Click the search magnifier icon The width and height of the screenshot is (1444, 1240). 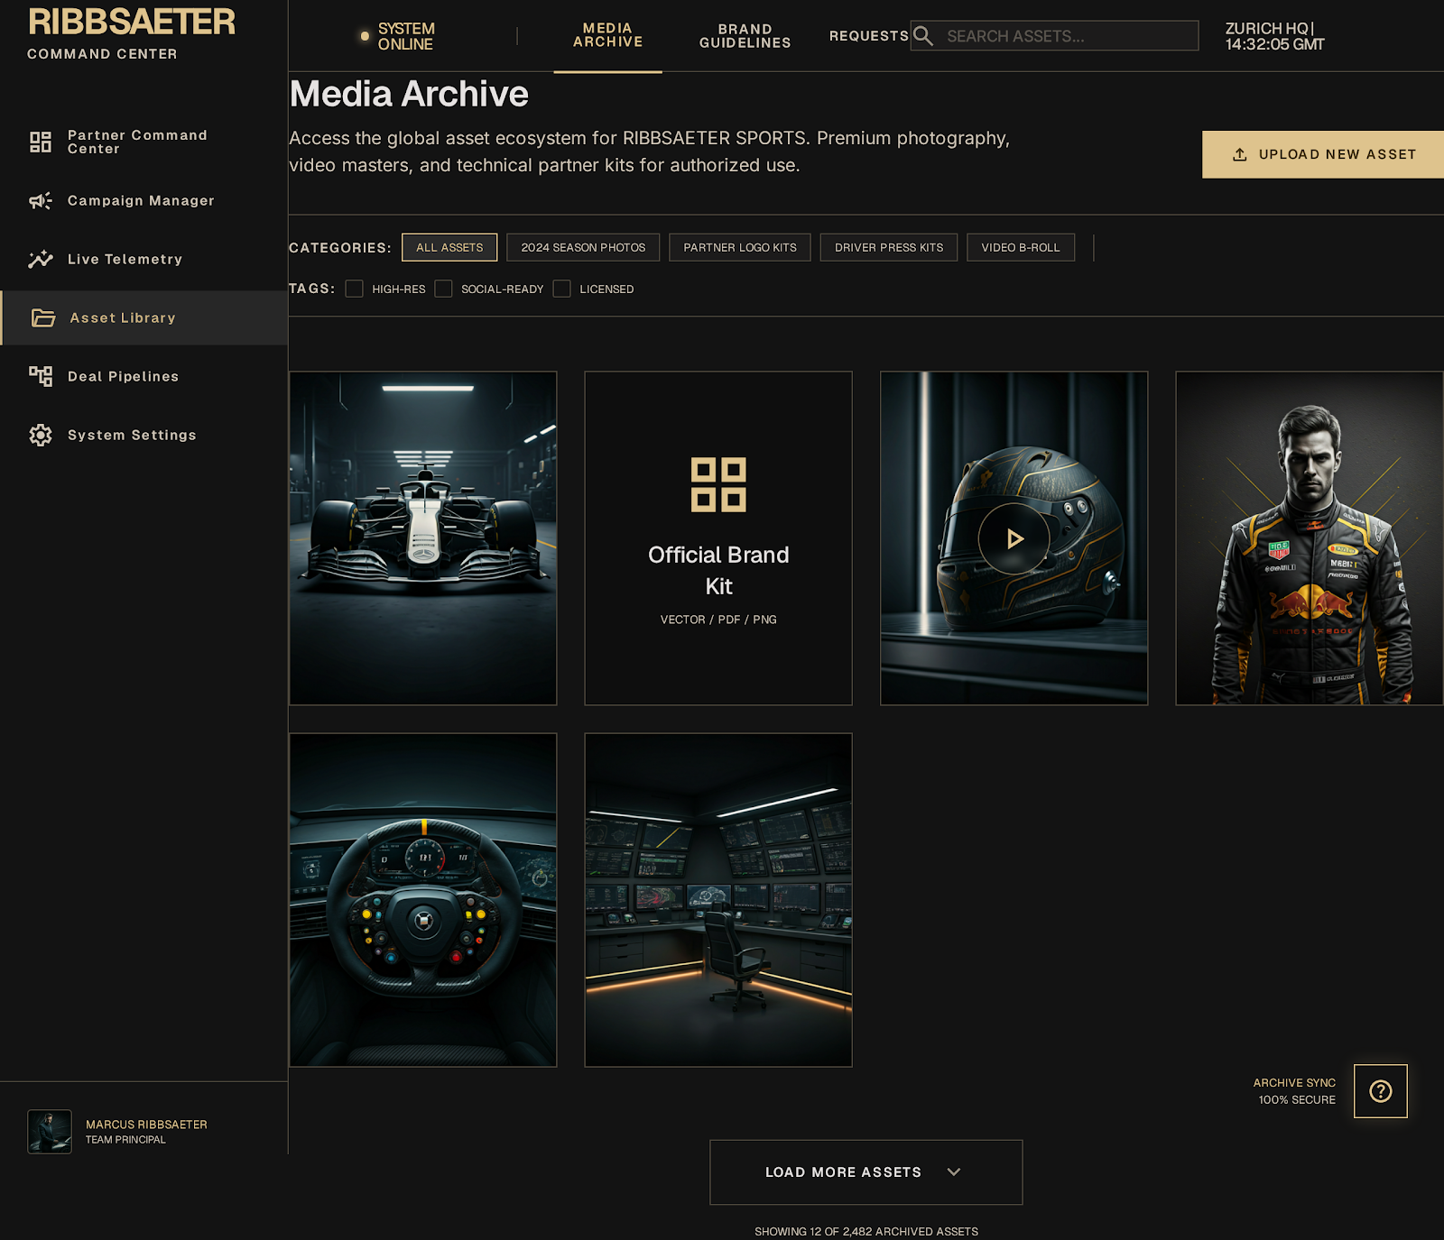(923, 36)
